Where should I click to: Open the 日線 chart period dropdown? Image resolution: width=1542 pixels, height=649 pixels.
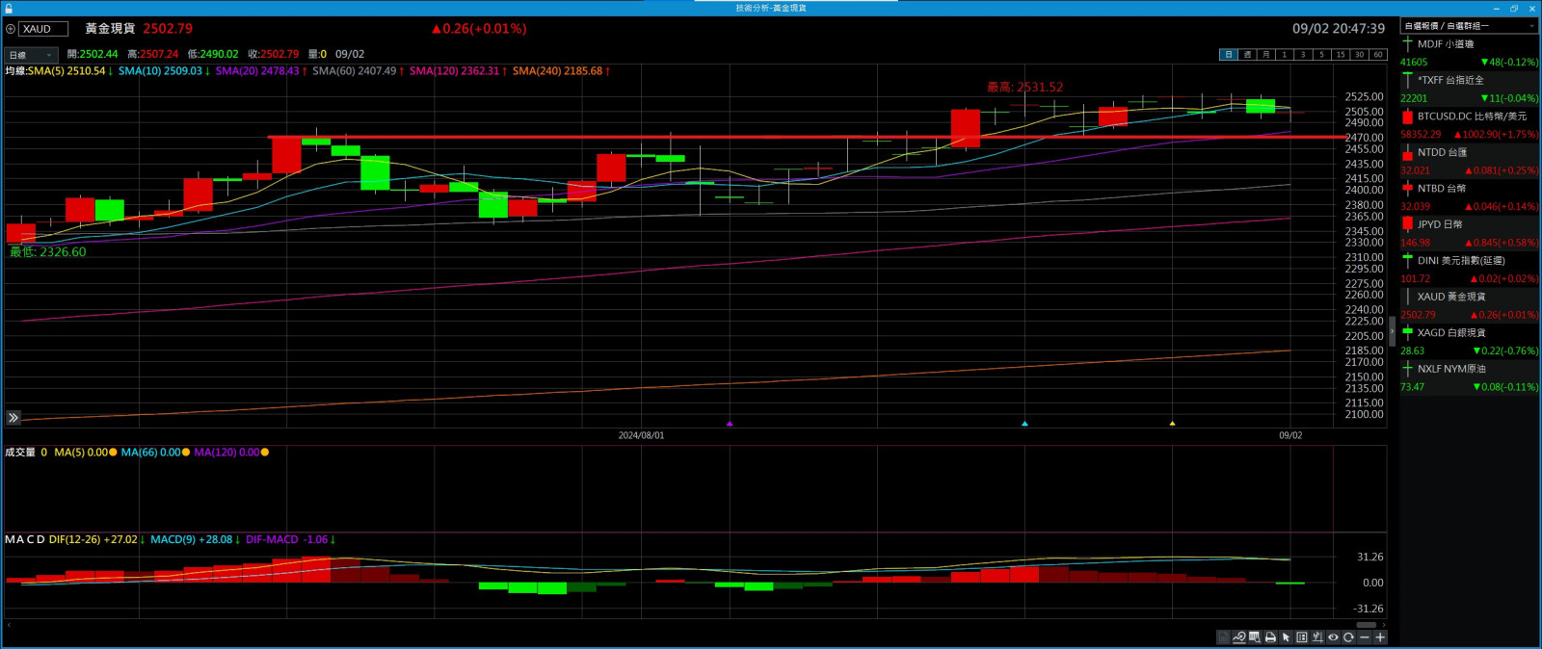coord(31,55)
